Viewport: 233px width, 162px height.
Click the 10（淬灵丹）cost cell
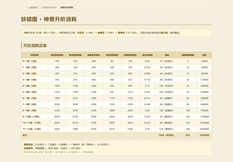(x=167, y=61)
